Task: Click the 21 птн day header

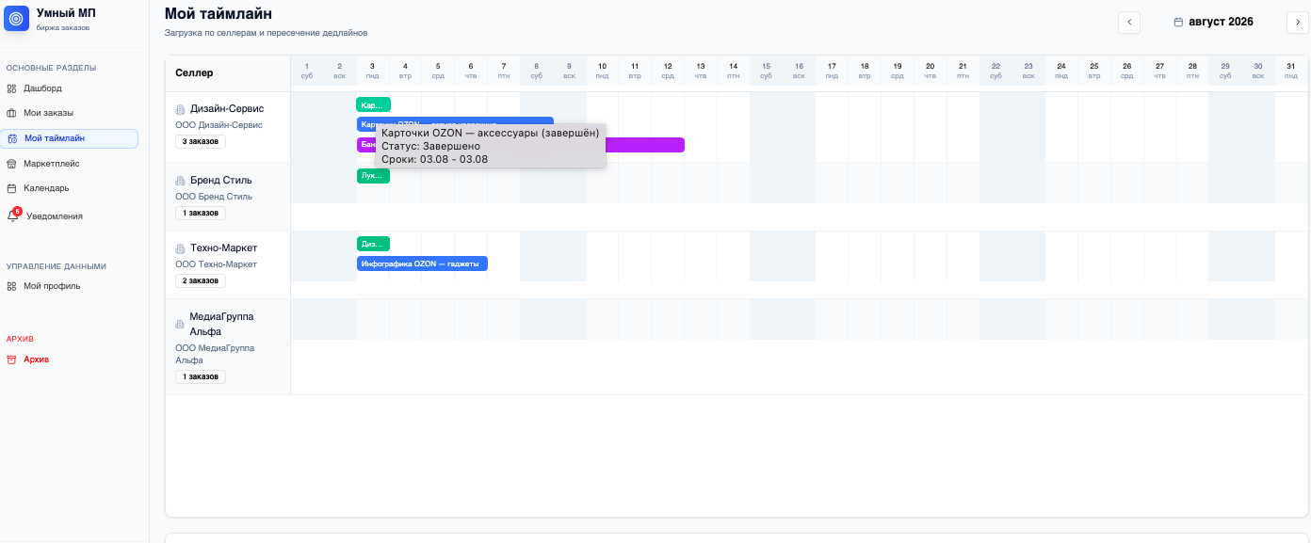Action: coord(963,71)
